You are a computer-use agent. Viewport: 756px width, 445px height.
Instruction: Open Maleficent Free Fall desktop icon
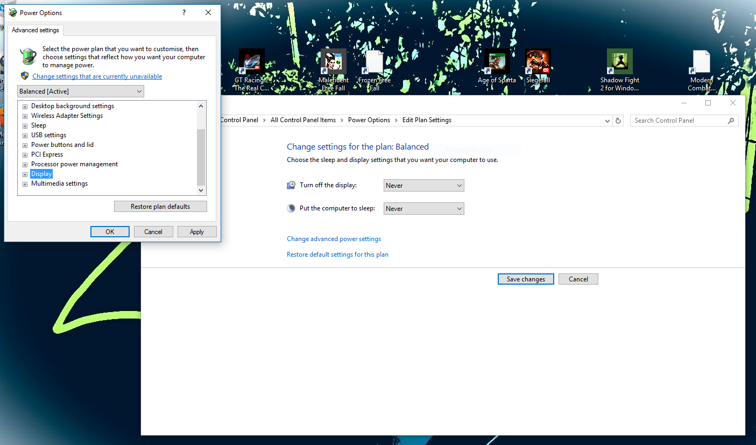click(333, 62)
